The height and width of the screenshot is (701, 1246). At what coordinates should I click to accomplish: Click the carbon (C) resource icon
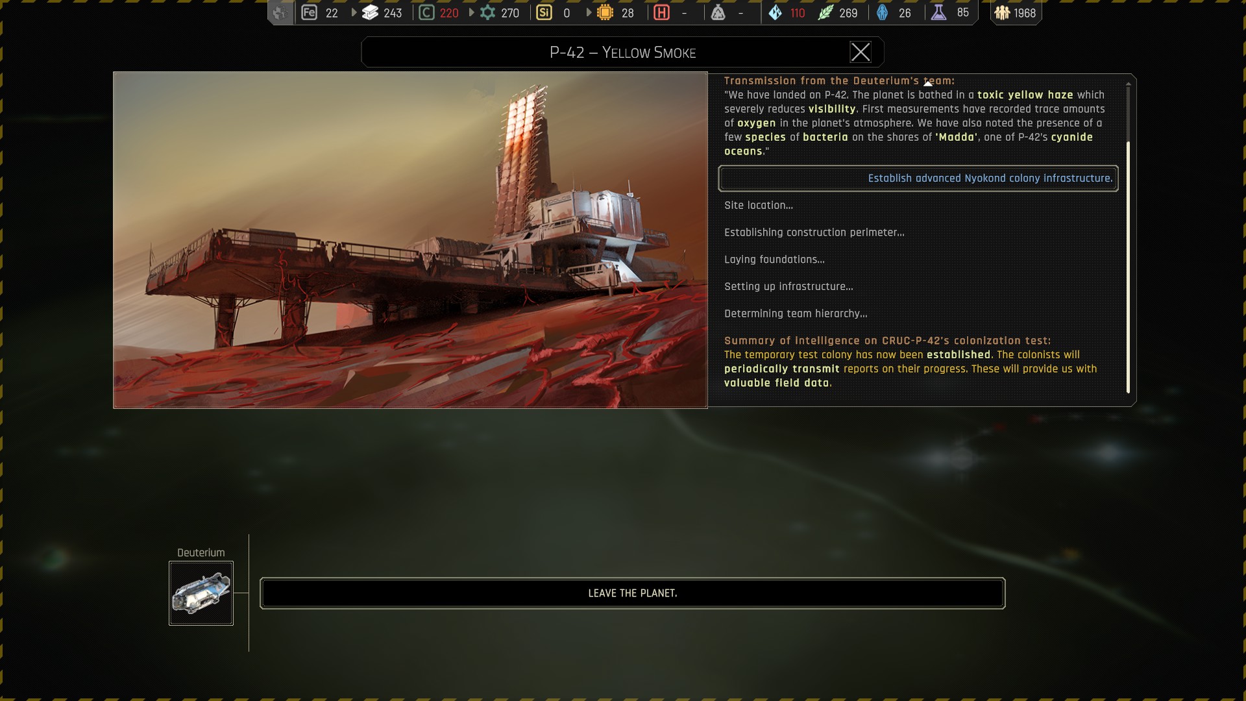click(x=426, y=12)
